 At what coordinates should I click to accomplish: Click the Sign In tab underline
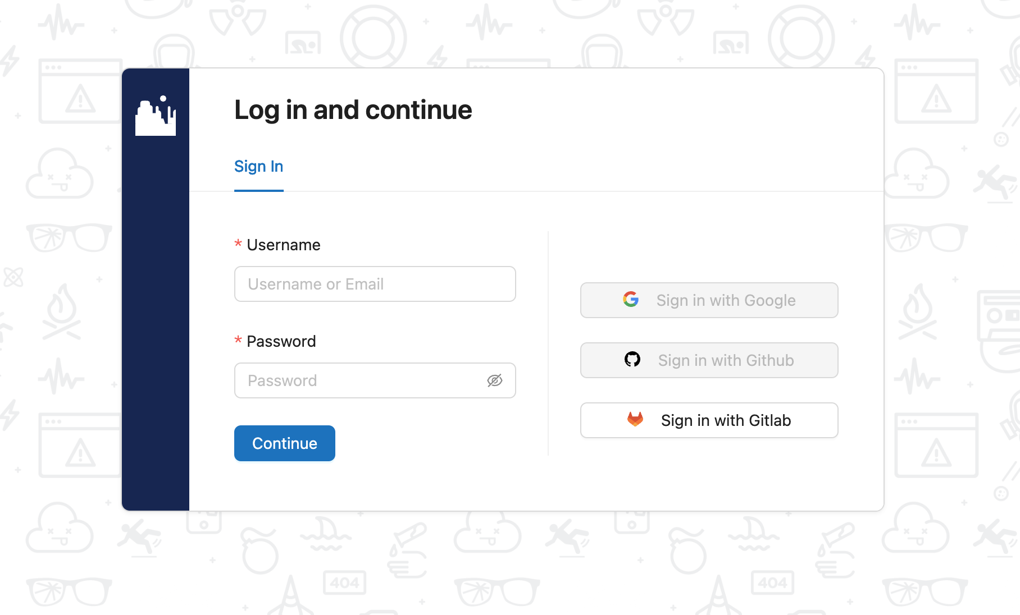[x=259, y=191]
